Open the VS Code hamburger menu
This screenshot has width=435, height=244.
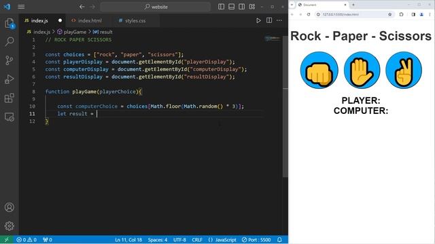[21, 7]
